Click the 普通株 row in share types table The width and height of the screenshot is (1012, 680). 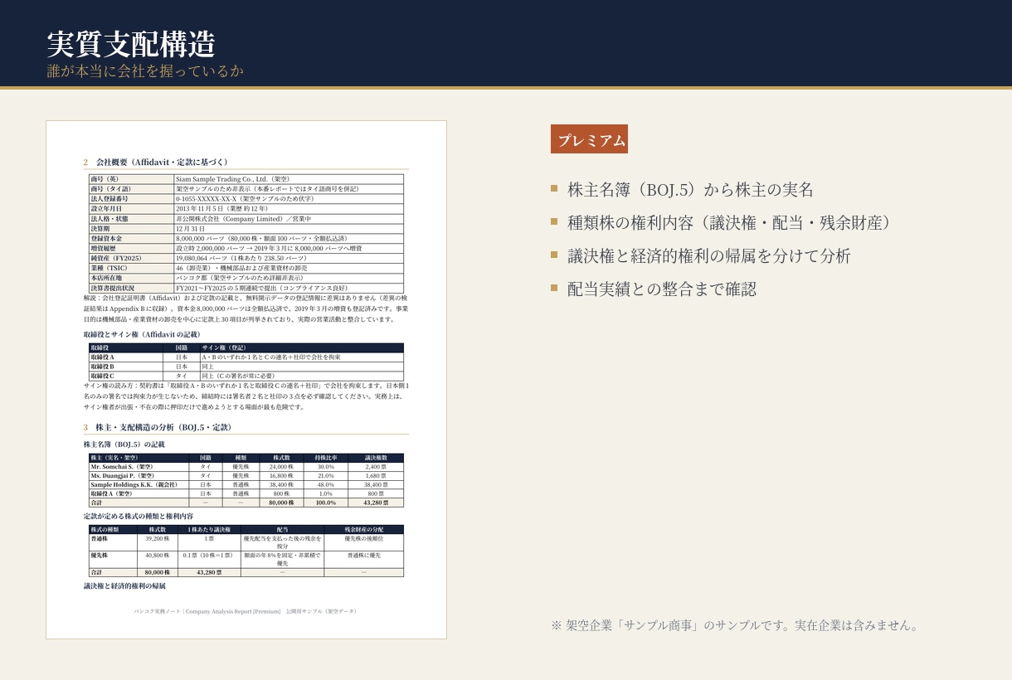click(x=246, y=542)
